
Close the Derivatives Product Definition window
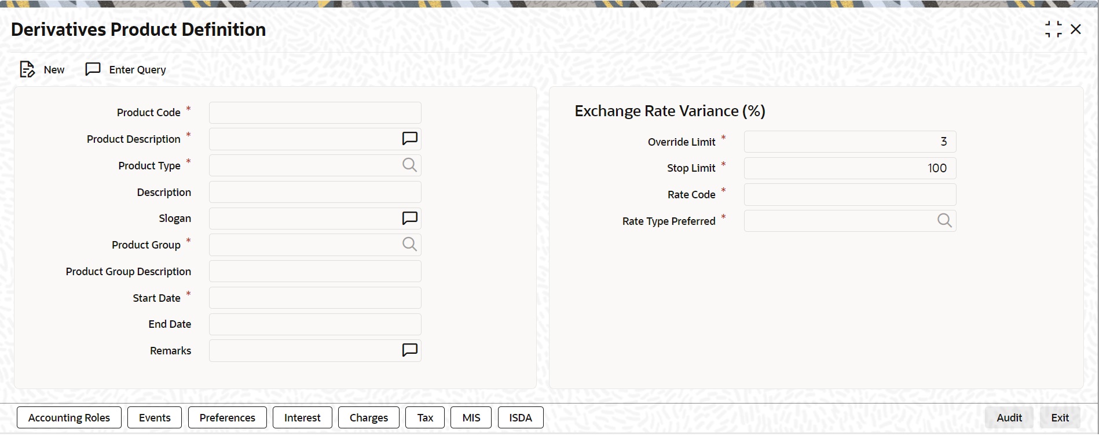point(1076,29)
